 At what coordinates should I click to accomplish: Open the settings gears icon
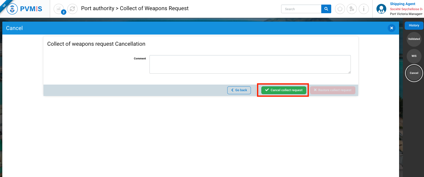pos(352,9)
